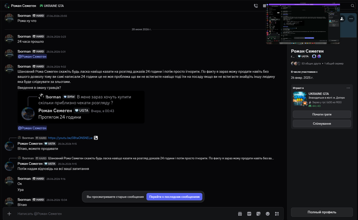Open the UGTA server tag in the profile panel
Viewport: 358px width, 220px height.
[x=303, y=56]
